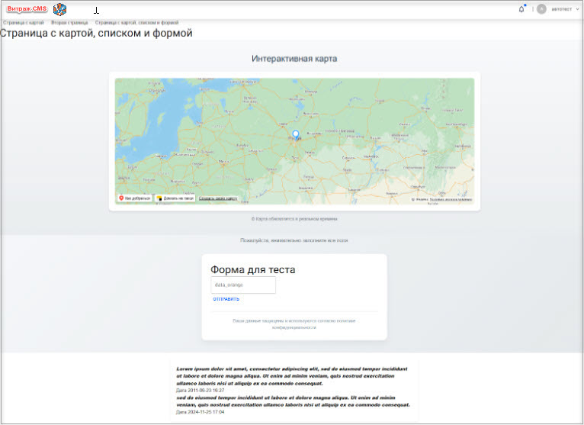Click the user avatar circle
Viewport: 584px width, 425px height.
541,9
